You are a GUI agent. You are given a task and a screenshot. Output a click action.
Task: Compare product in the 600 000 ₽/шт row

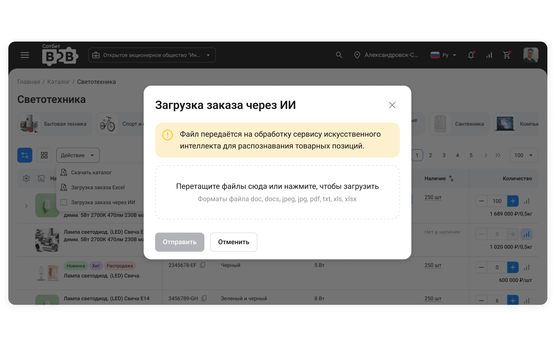click(527, 267)
